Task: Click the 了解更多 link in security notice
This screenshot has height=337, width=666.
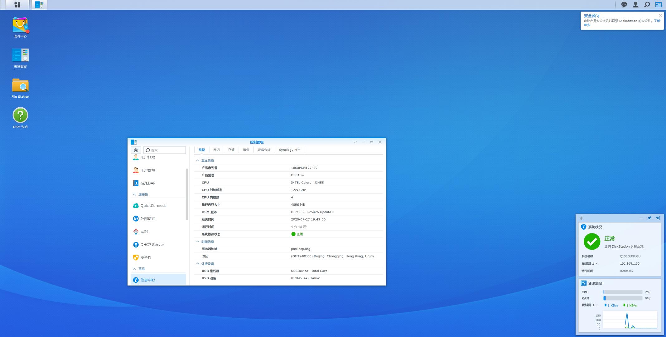Action: (657, 21)
